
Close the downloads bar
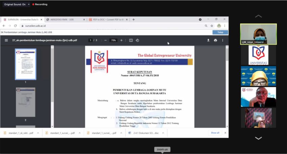point(225,133)
